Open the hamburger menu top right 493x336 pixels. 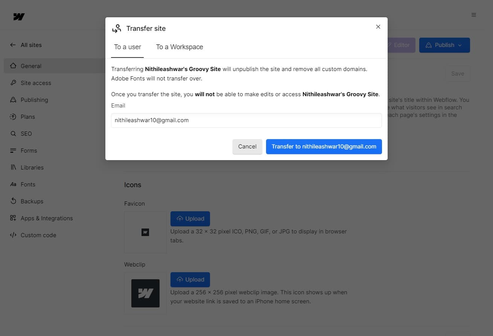[474, 15]
